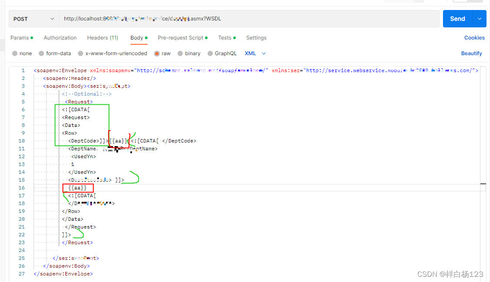Viewport: 490px width, 282px height.
Task: Open the Authorization tab
Action: (x=60, y=38)
